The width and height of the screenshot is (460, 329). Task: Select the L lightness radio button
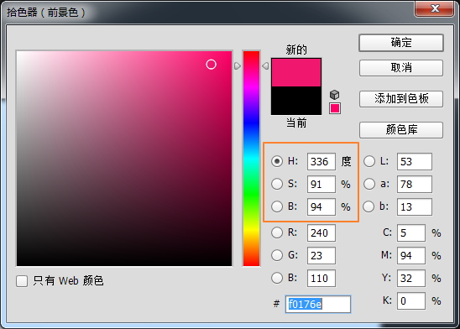(x=369, y=161)
